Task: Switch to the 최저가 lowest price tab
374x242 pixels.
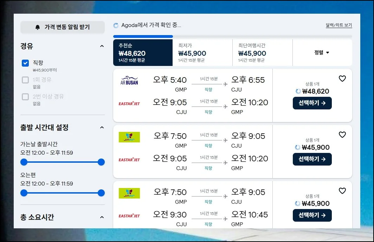Action: pos(202,53)
